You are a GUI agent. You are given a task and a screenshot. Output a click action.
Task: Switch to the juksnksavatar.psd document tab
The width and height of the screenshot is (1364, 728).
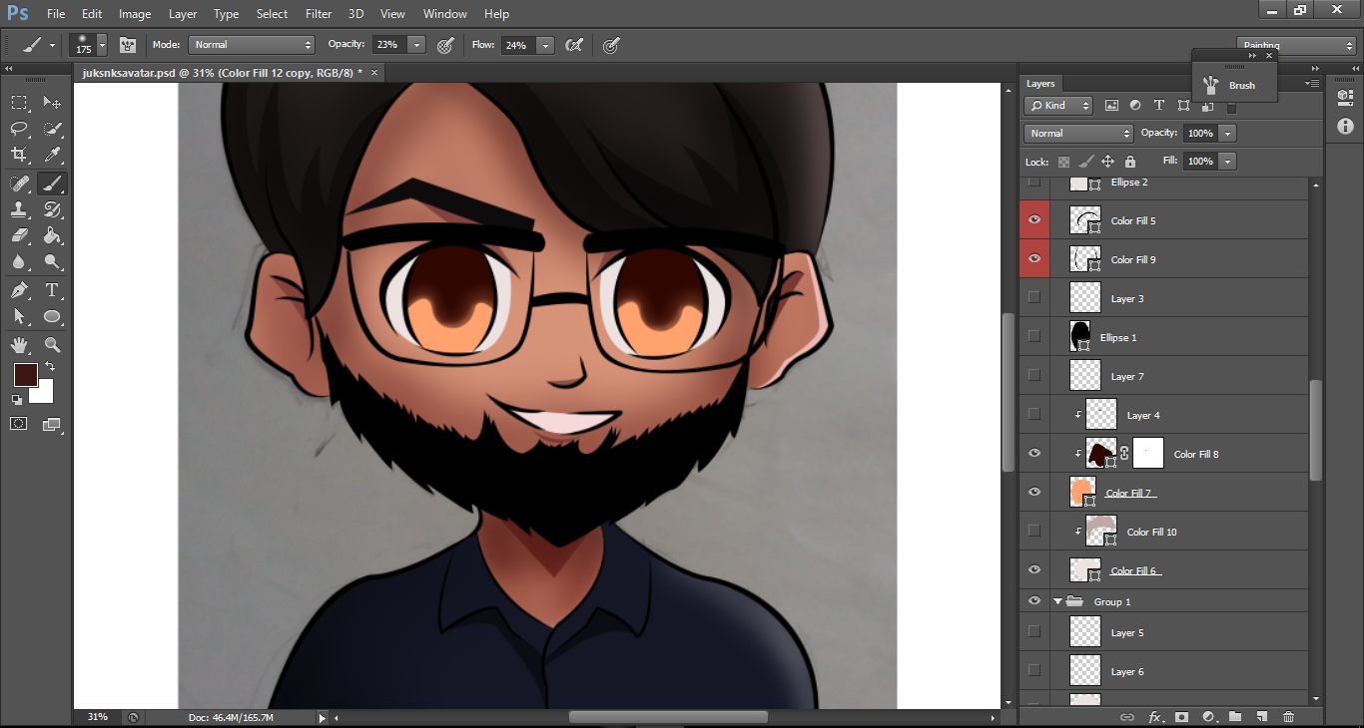pyautogui.click(x=222, y=73)
